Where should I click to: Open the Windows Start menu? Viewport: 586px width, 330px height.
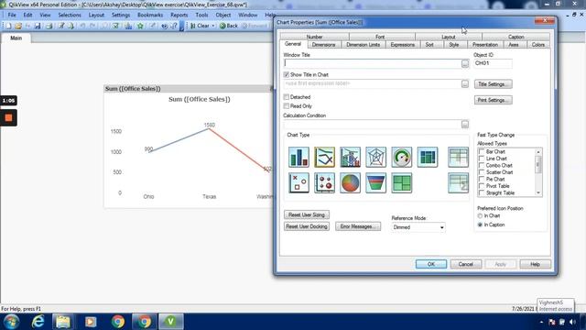click(12, 322)
